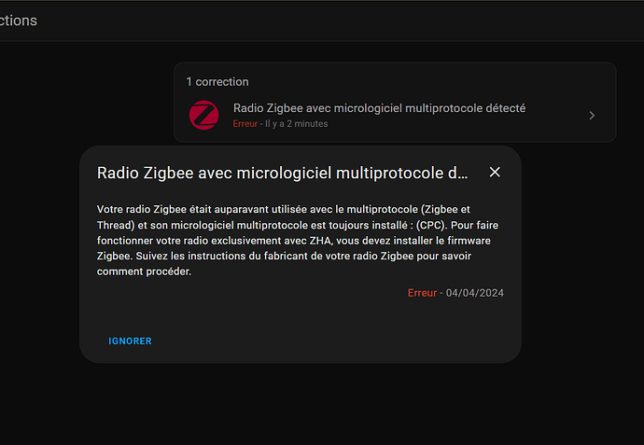Image resolution: width=644 pixels, height=445 pixels.
Task: Click 'Il y a 2 minutes' timestamp
Action: [297, 123]
